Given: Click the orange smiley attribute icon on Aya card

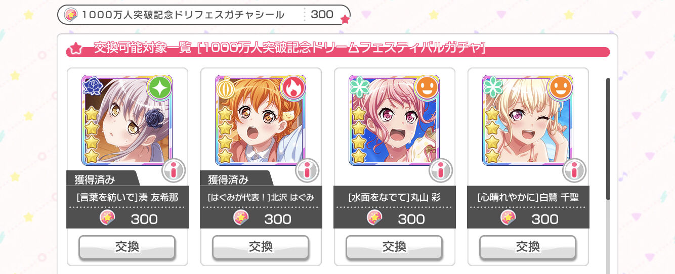Looking at the screenshot, I should [x=427, y=87].
